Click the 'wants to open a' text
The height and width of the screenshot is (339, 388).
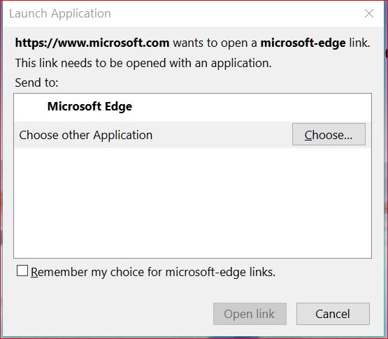pyautogui.click(x=215, y=43)
